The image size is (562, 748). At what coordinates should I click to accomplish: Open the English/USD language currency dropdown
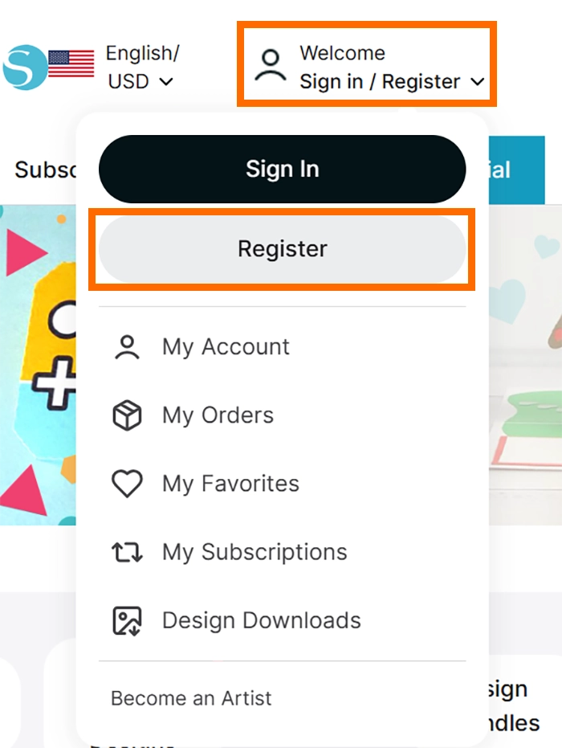pos(142,67)
